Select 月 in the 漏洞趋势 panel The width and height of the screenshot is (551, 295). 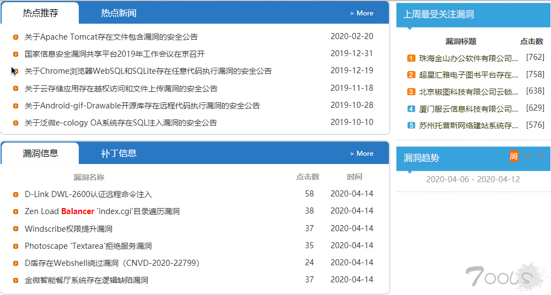(x=527, y=156)
